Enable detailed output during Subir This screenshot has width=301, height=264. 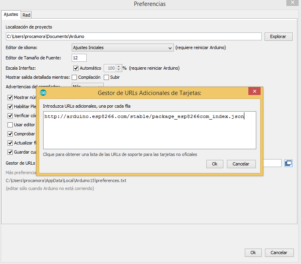click(106, 77)
